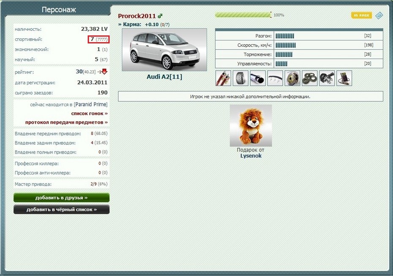Click the Подарок от caption
Screen dimensions: 393x276
pos(251,150)
